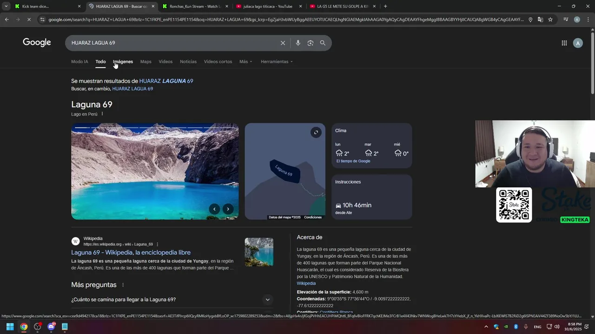The height and width of the screenshot is (334, 595).
Task: Click Chrome icon in the taskbar
Action: [x=24, y=327]
